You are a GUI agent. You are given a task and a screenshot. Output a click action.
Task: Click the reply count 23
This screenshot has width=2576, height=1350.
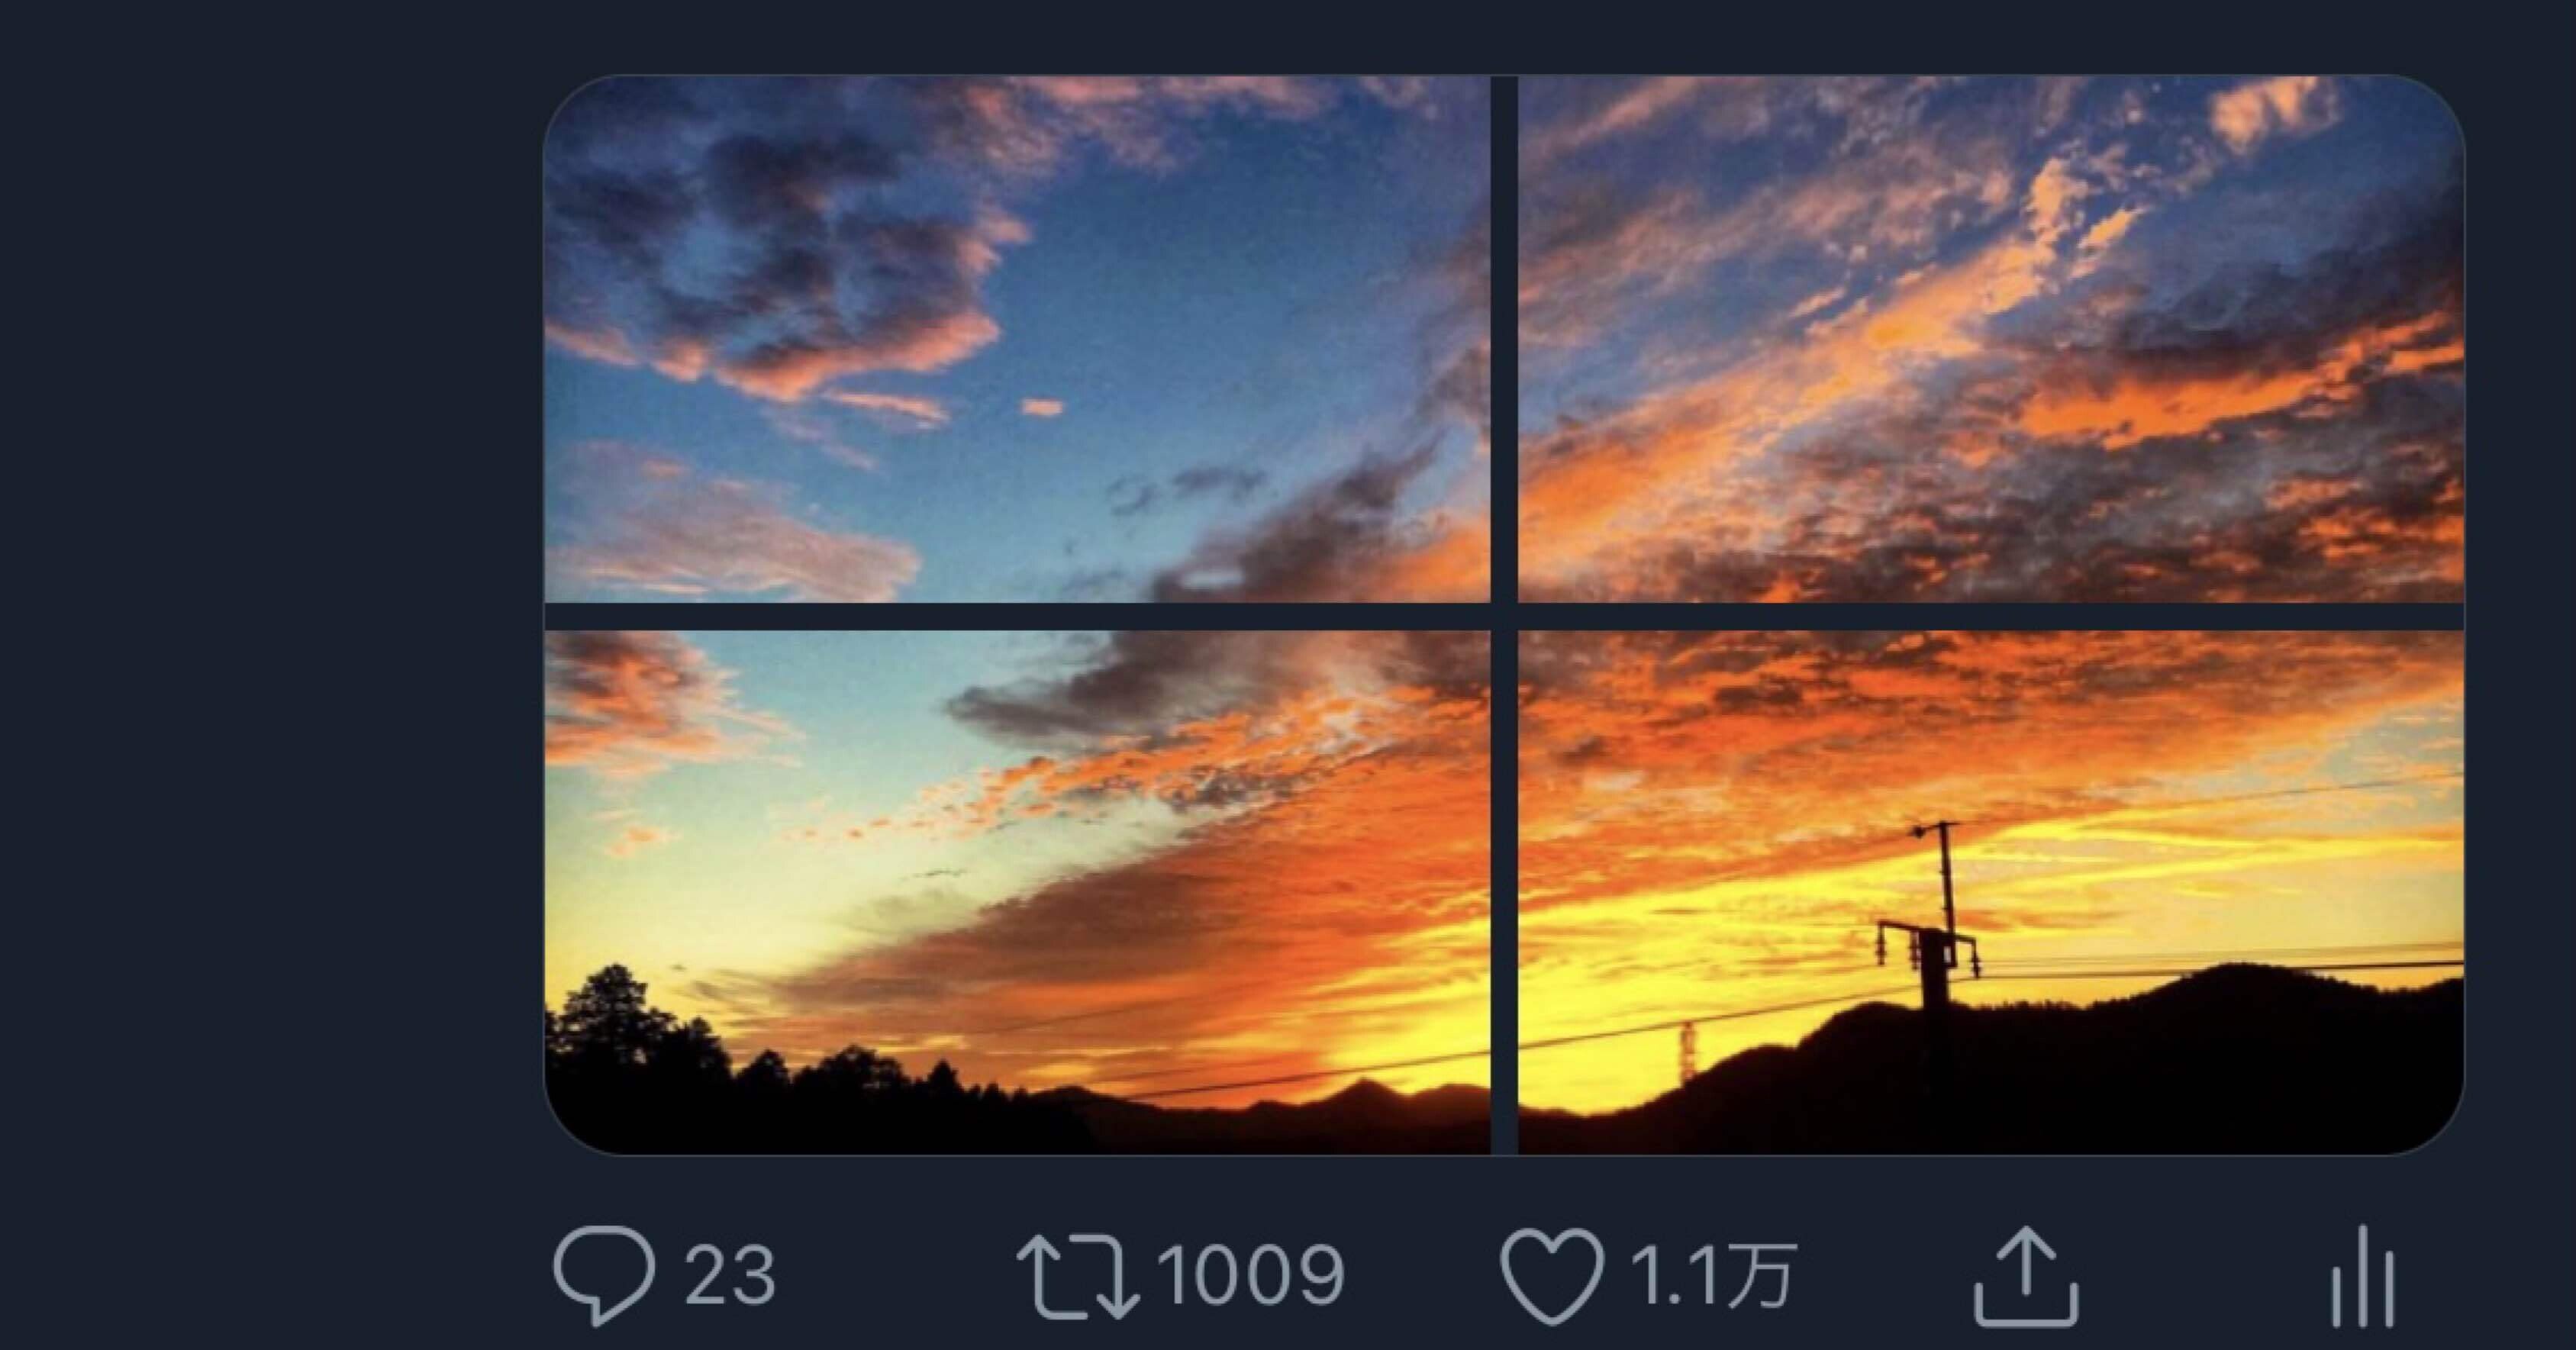pyautogui.click(x=730, y=1275)
